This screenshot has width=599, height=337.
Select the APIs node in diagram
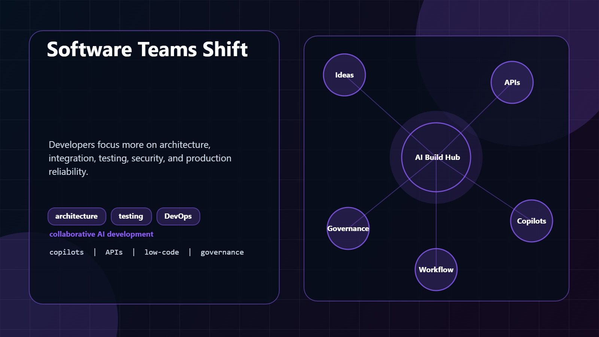tap(512, 82)
